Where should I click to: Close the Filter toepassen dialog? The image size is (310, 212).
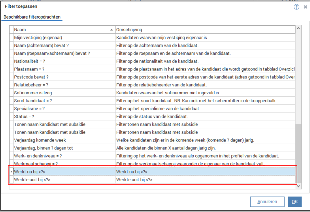(x=306, y=7)
